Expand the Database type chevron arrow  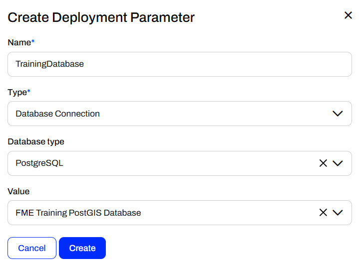pos(338,163)
